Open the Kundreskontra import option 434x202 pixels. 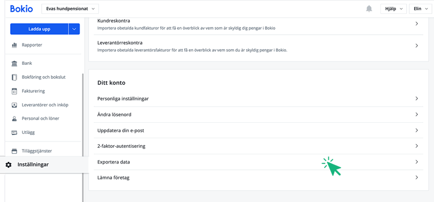(x=258, y=24)
